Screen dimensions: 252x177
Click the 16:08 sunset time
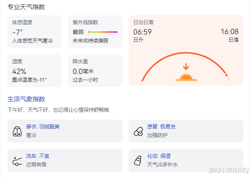coord(229,32)
